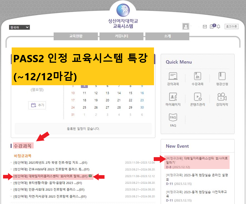Click the green badge icon next to 회사어로 말하 course

[x=90, y=176]
